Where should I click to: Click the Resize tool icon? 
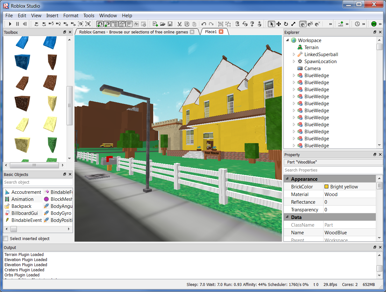(293, 24)
